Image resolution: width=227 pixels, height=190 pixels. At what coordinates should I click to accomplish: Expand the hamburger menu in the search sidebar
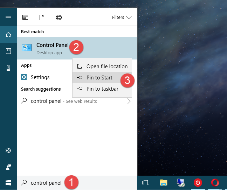click(8, 17)
